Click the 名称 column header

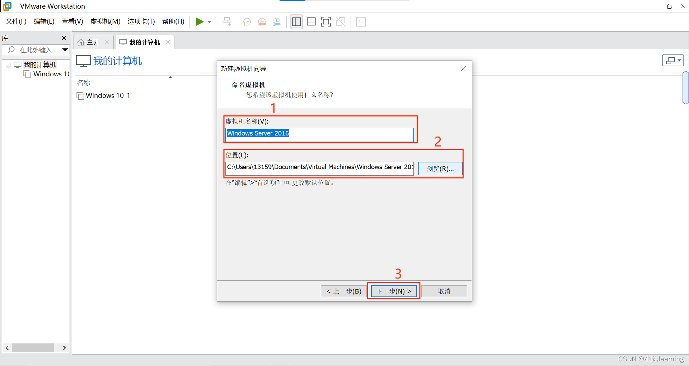click(x=84, y=82)
